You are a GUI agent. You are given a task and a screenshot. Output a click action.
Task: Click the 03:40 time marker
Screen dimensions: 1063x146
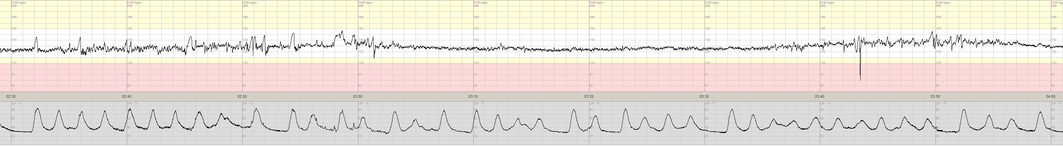click(820, 97)
